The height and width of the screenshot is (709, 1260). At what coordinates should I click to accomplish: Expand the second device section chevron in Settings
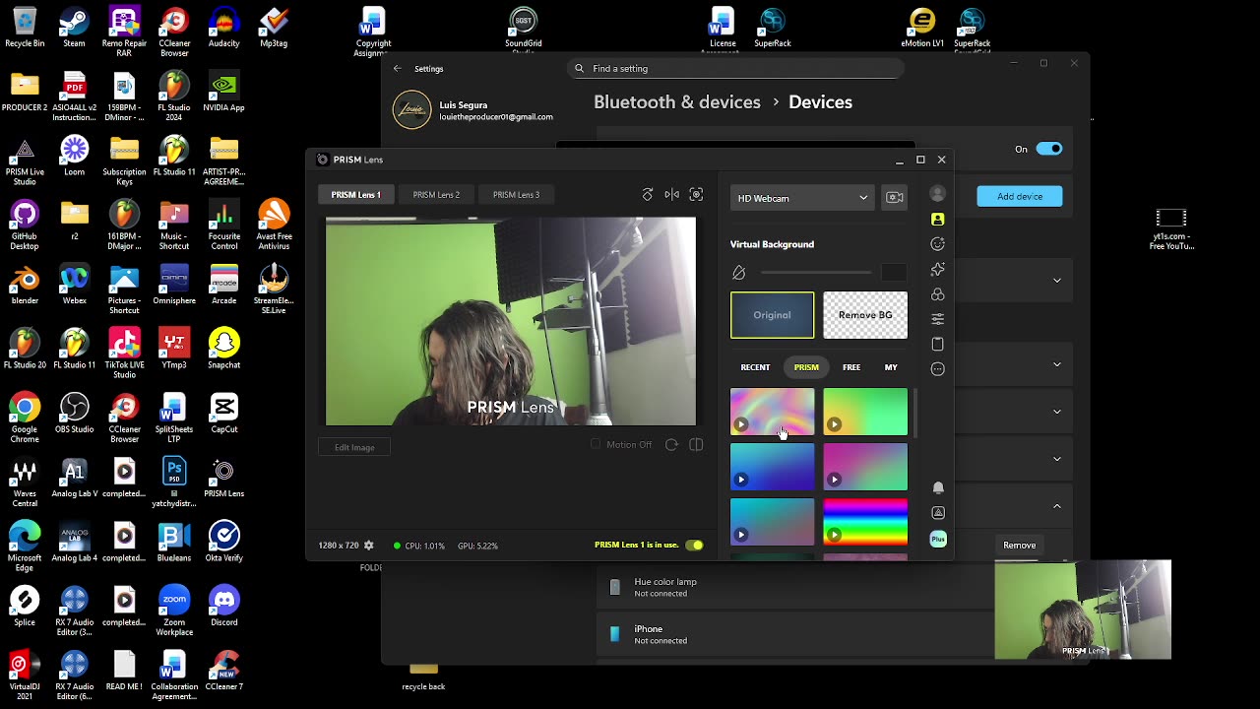(1057, 365)
